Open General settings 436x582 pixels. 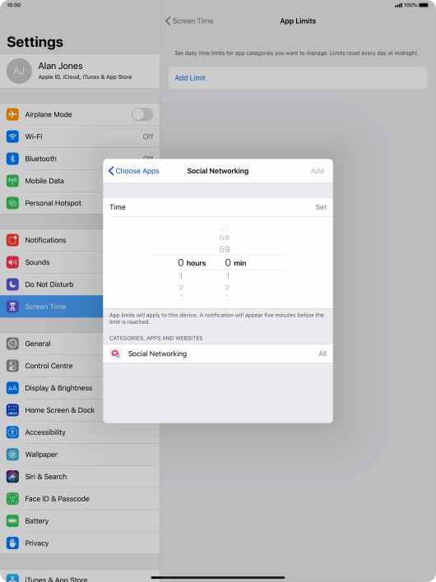52,344
